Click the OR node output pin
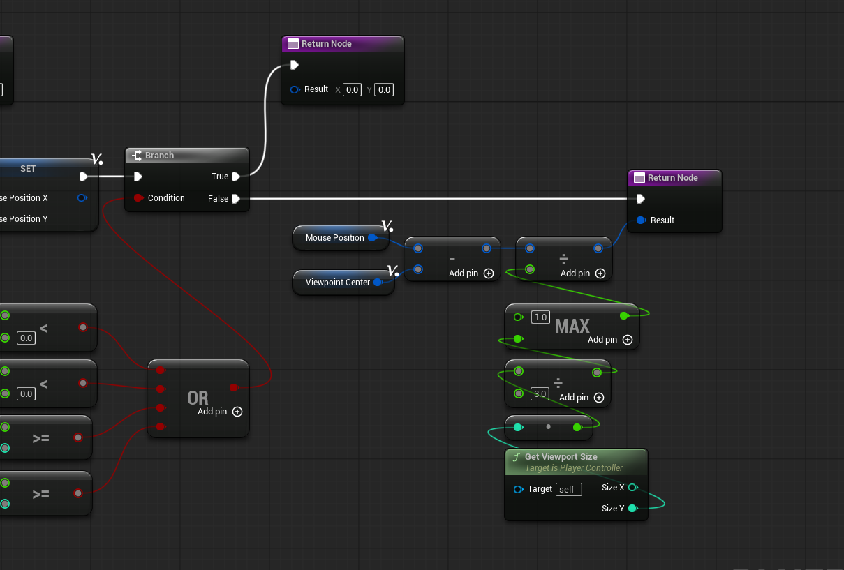The image size is (844, 570). click(x=233, y=387)
